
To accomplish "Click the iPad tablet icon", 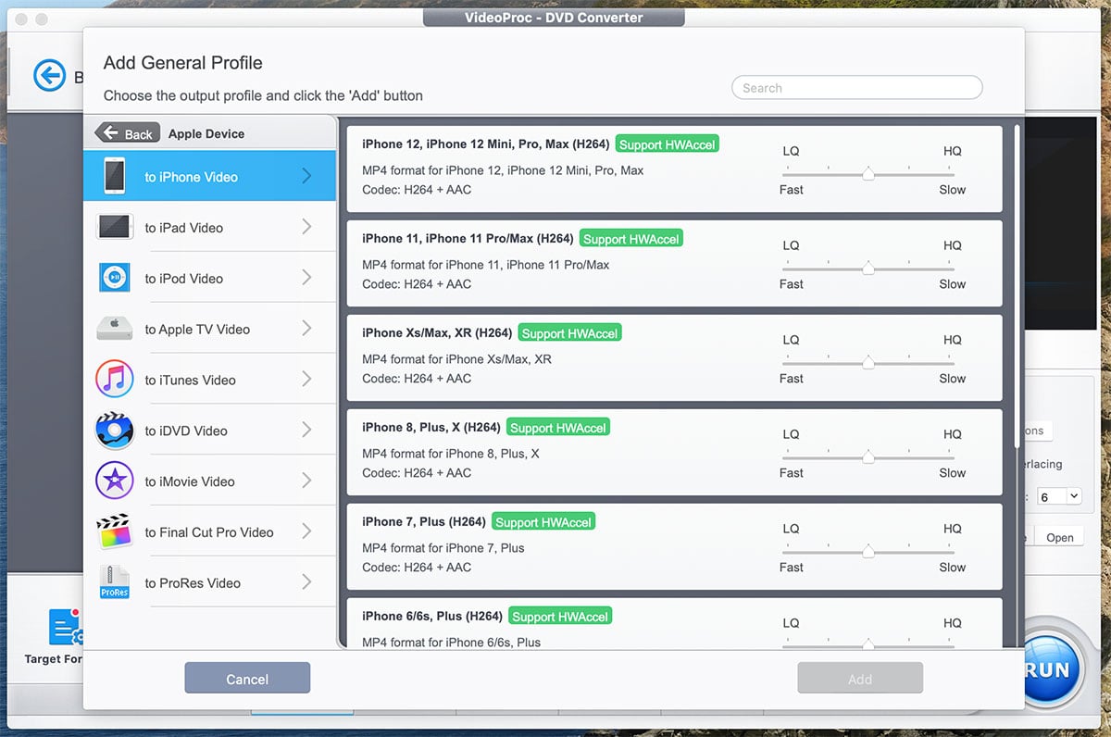I will 115,227.
